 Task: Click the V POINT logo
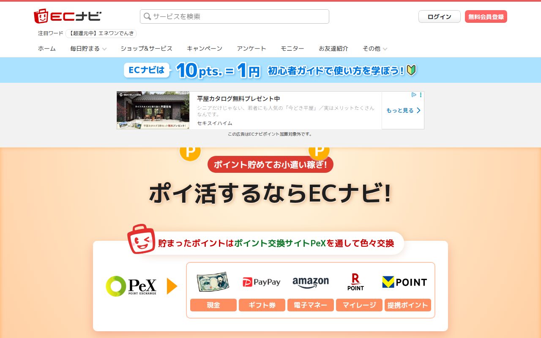(x=404, y=282)
